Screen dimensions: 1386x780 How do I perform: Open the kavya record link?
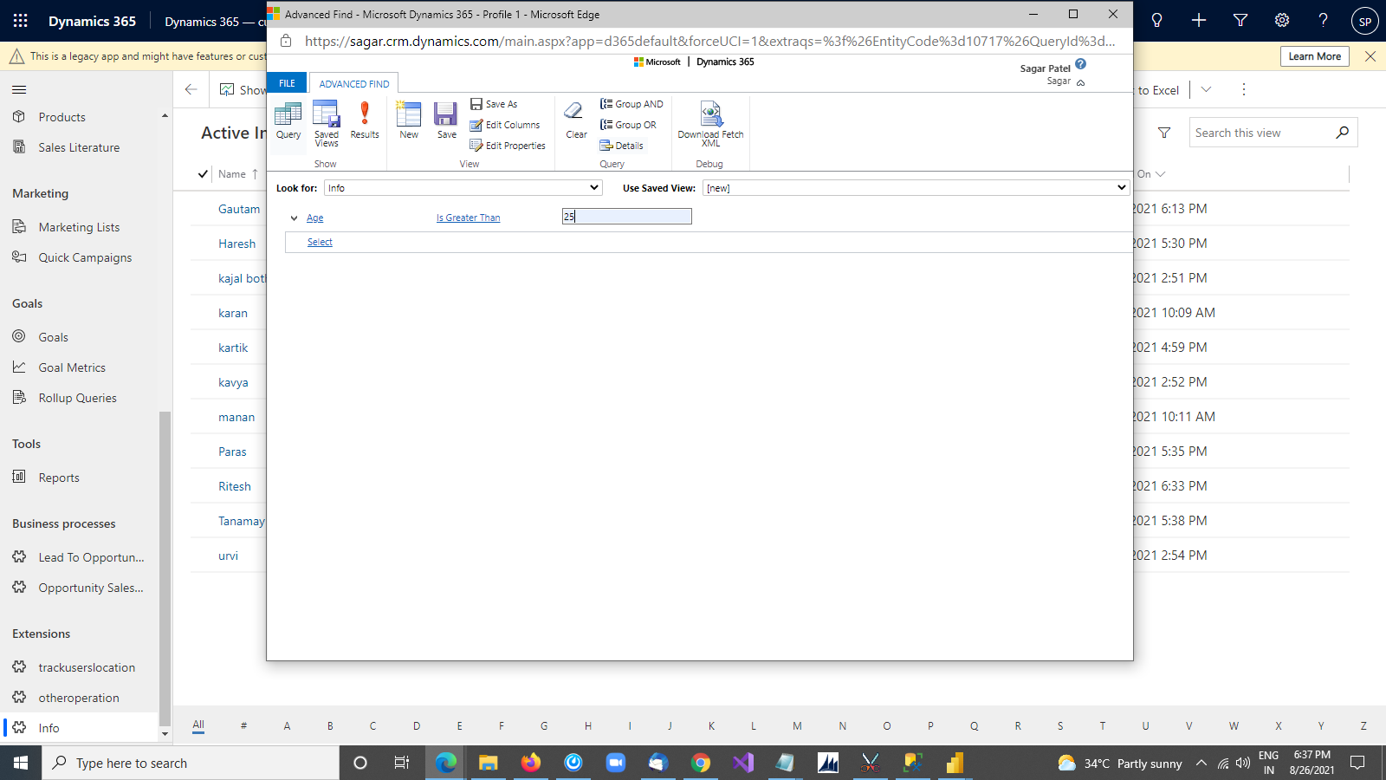pyautogui.click(x=233, y=382)
